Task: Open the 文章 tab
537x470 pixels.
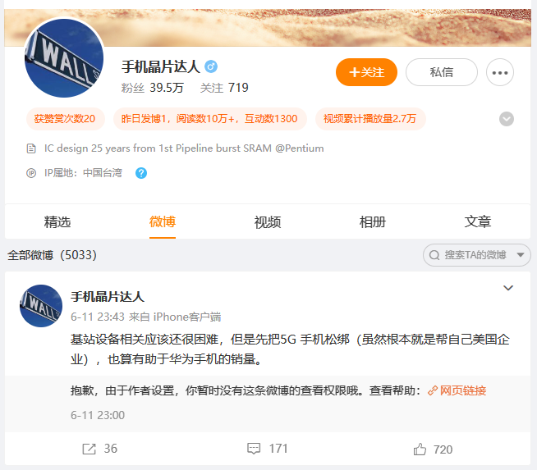Action: (x=477, y=222)
